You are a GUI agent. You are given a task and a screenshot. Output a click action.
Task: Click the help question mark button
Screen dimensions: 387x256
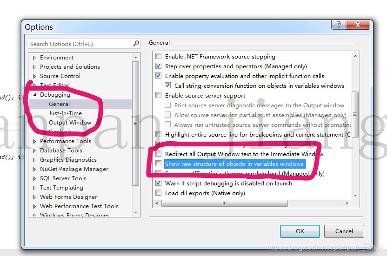coord(339,25)
